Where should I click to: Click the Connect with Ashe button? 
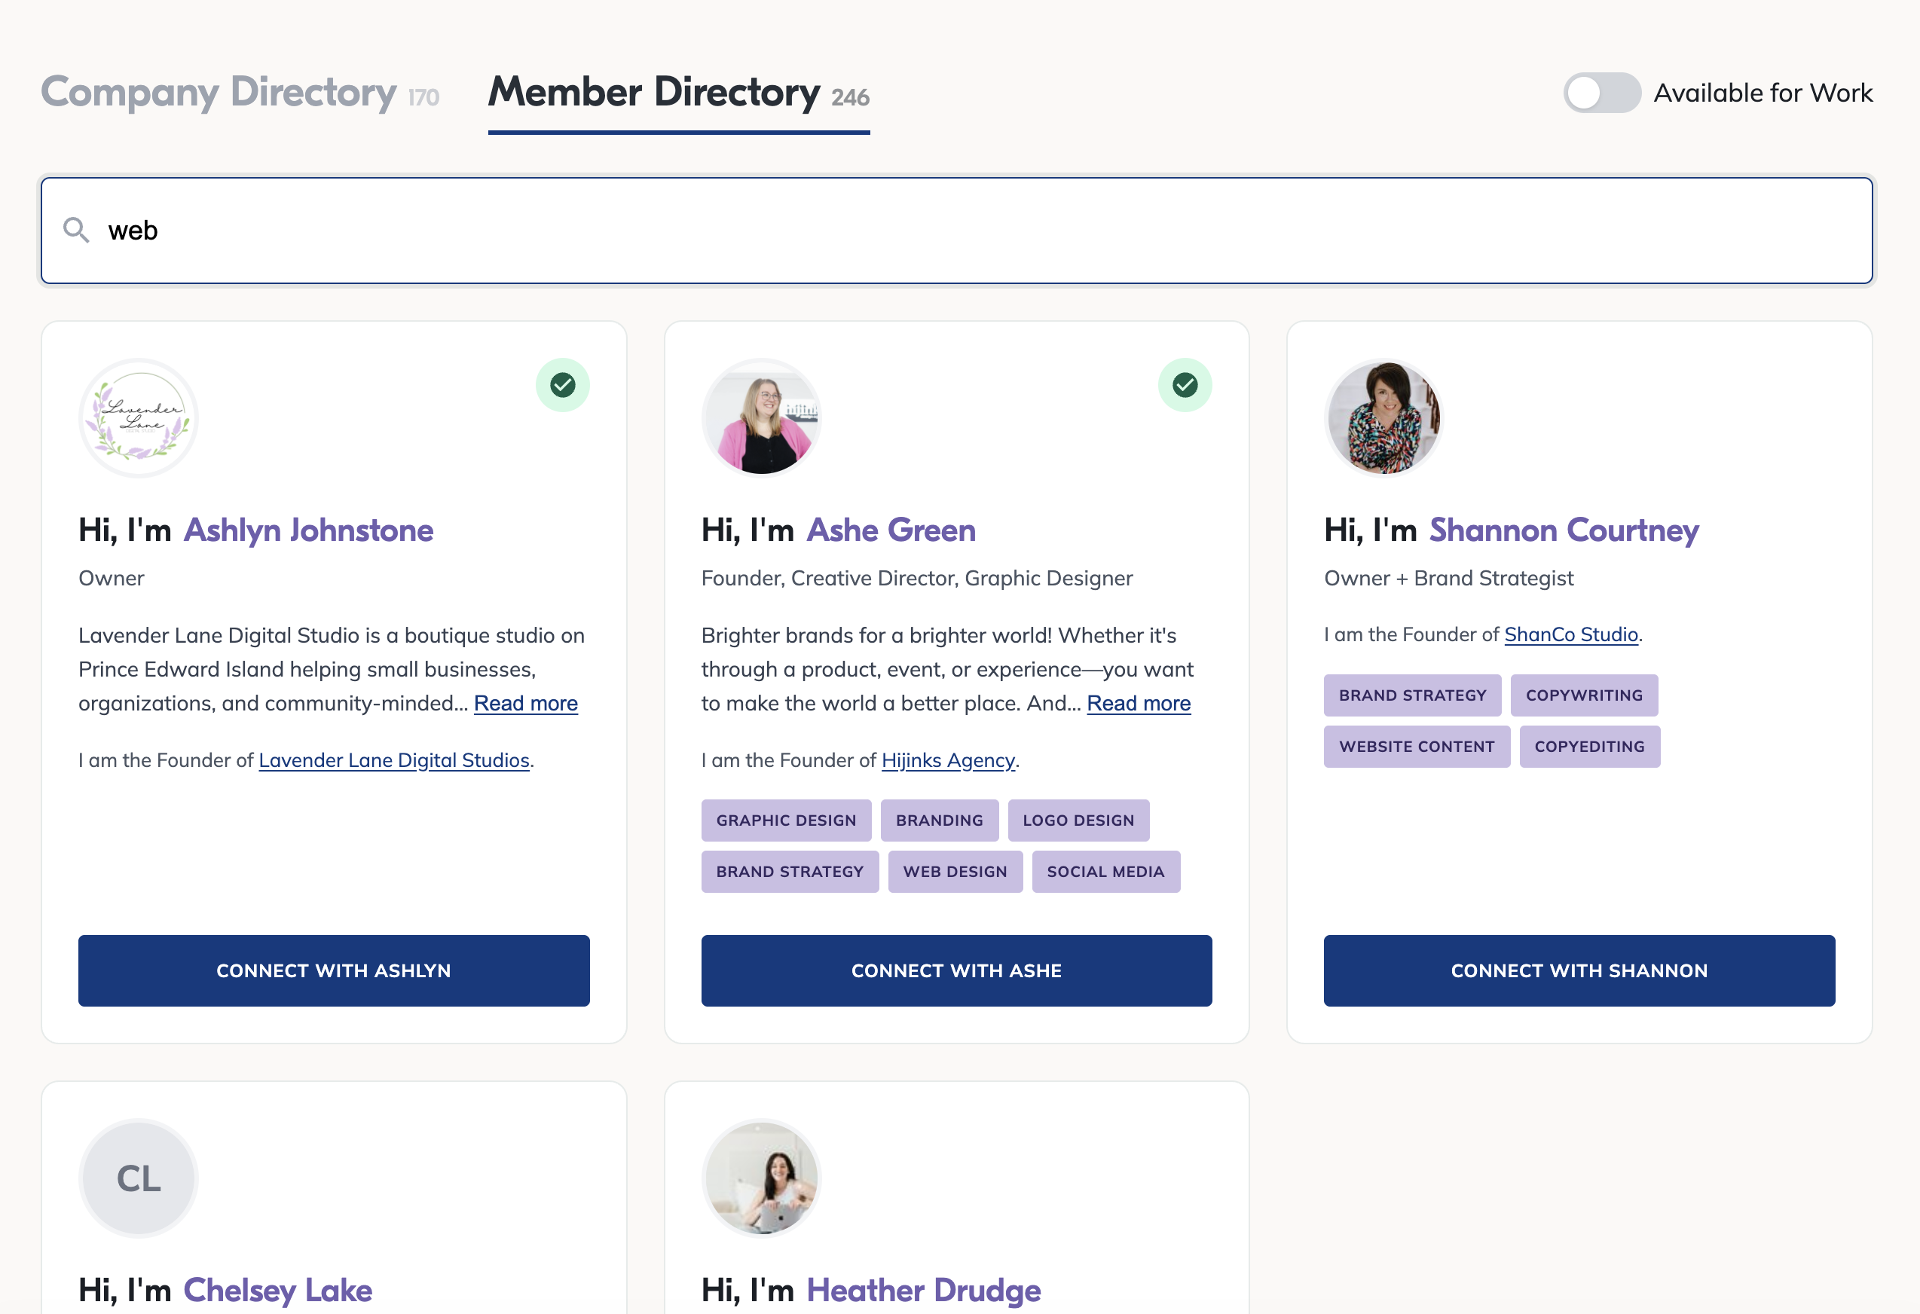click(x=956, y=970)
